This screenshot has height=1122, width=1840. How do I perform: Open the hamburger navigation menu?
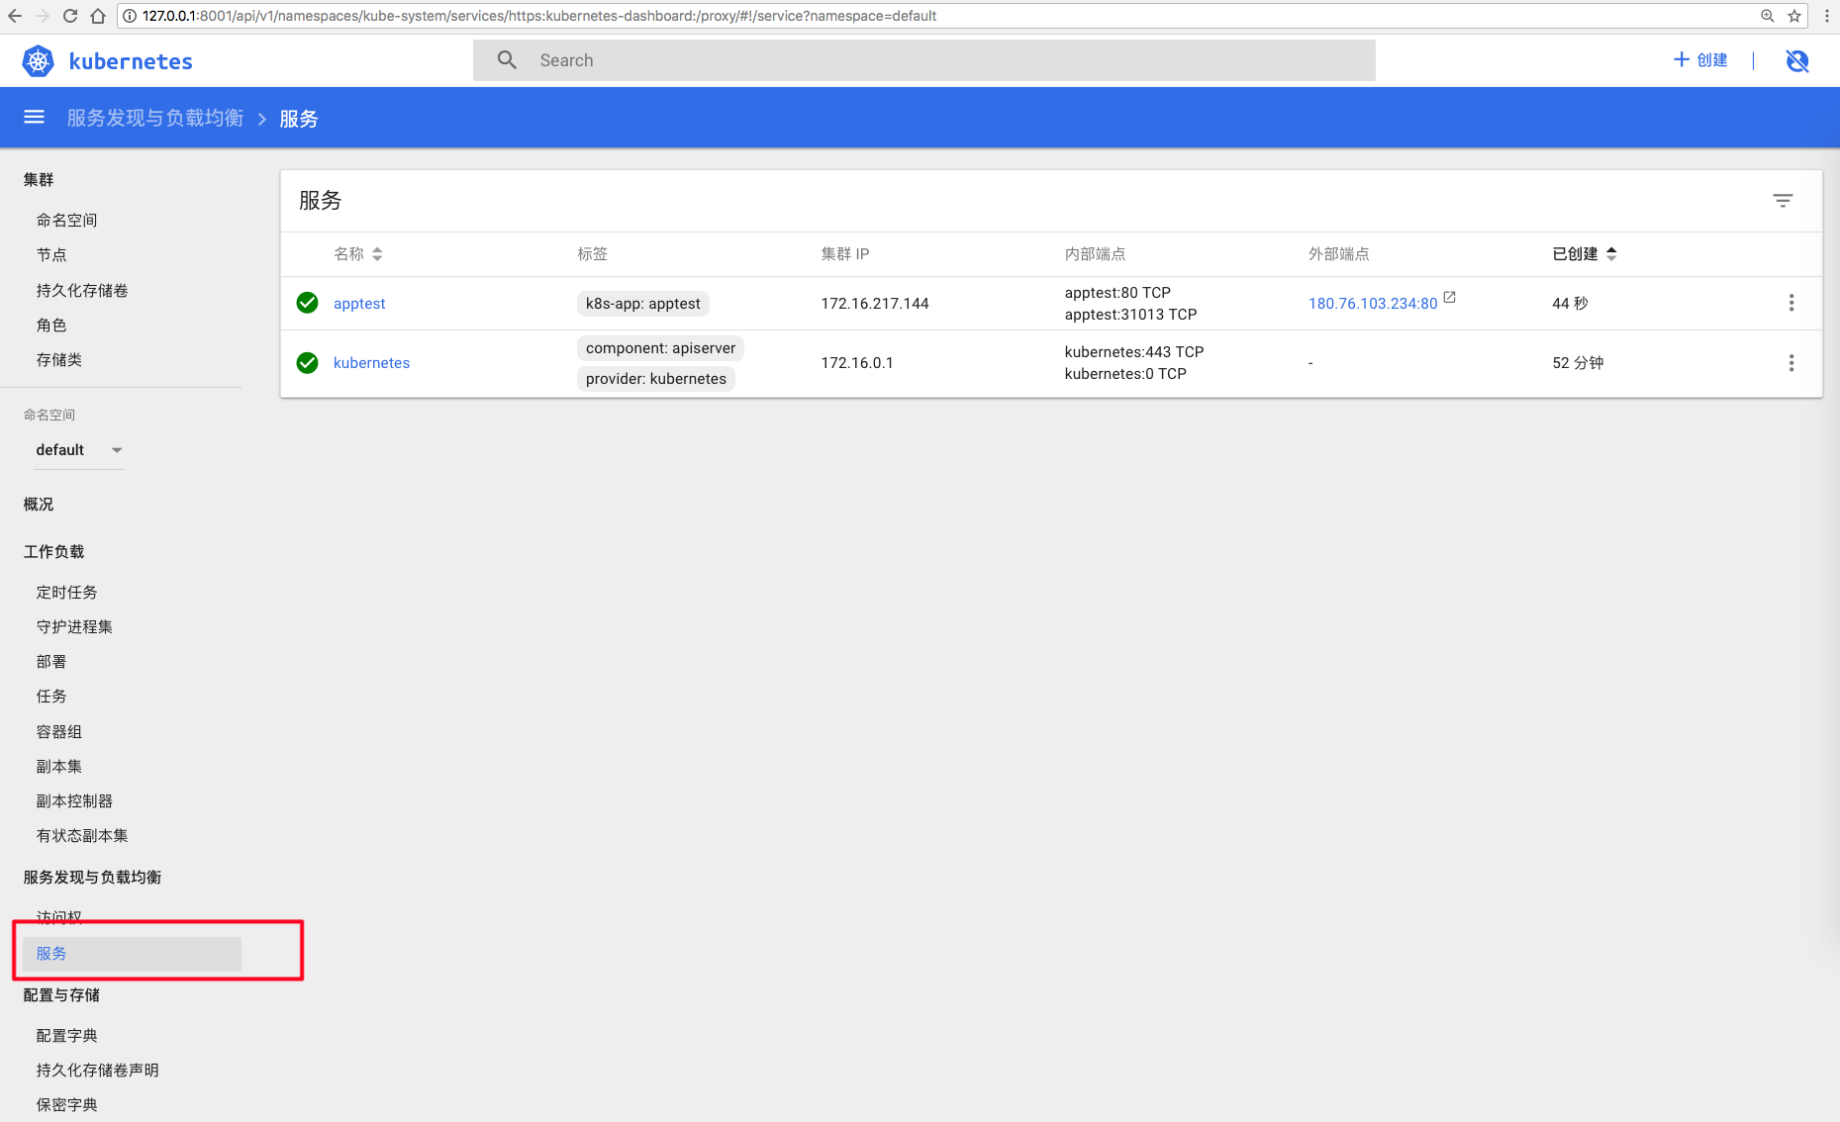point(34,118)
